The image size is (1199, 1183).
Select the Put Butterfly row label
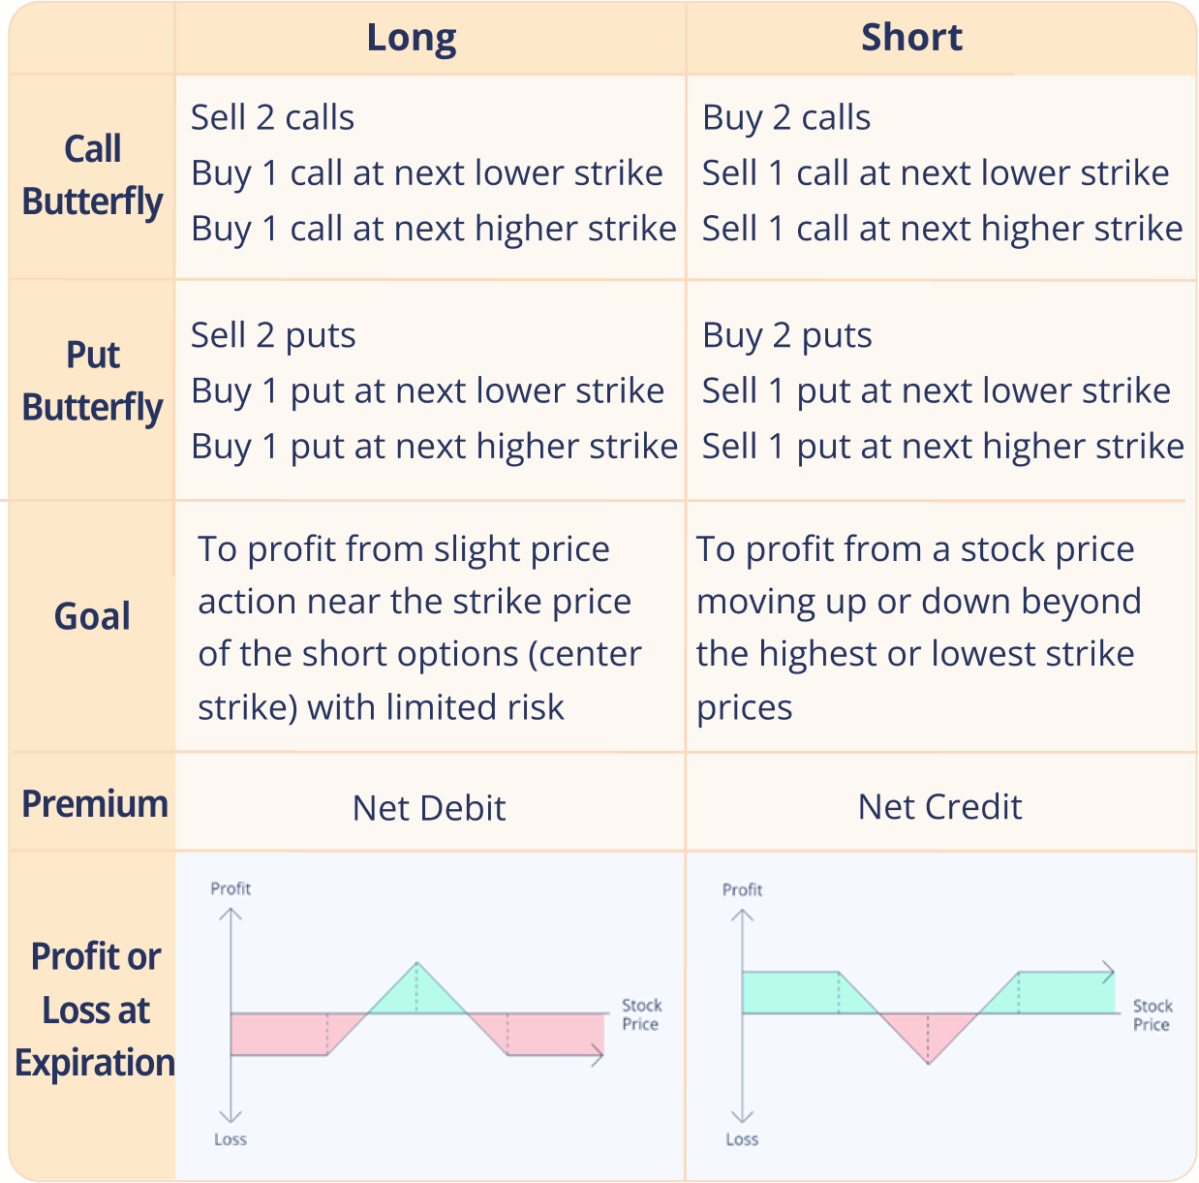92,382
